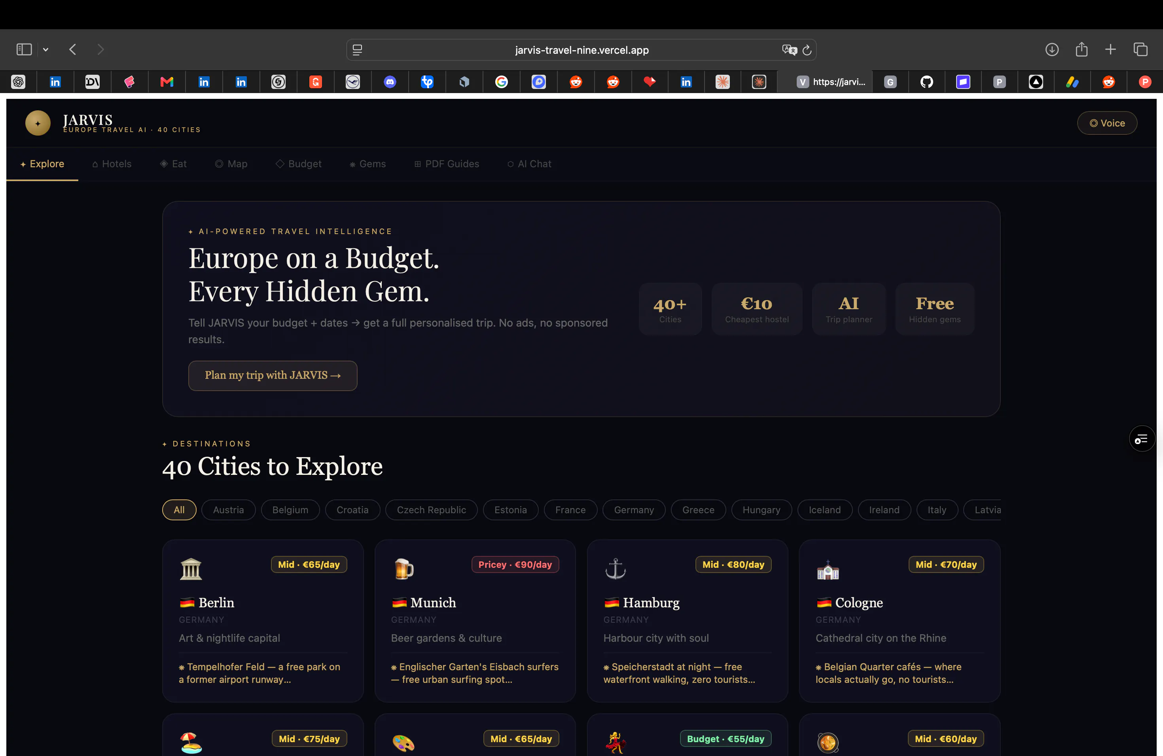
Task: Click the Hamburg anchor icon
Action: coord(615,569)
